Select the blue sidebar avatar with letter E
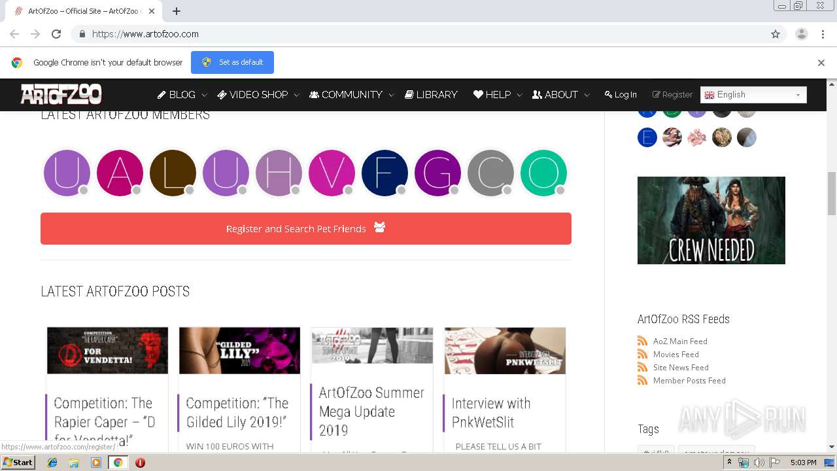Image resolution: width=837 pixels, height=471 pixels. click(x=647, y=137)
